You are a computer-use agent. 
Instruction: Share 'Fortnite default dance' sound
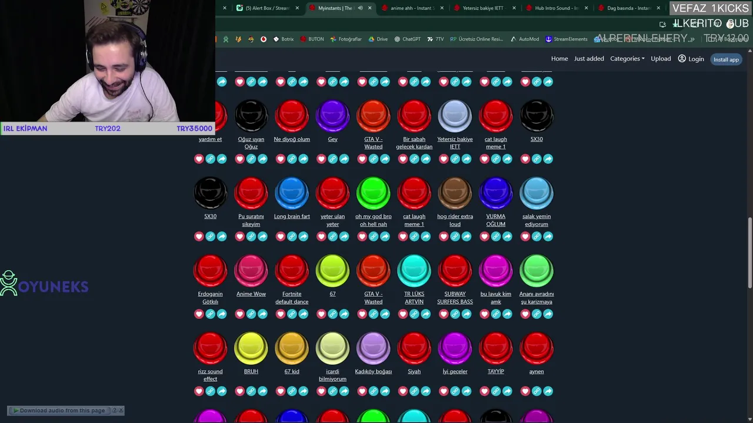coord(304,314)
